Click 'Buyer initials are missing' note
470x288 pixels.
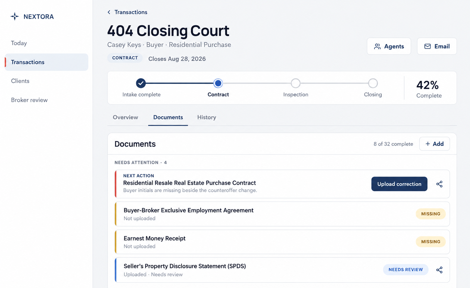click(x=190, y=190)
